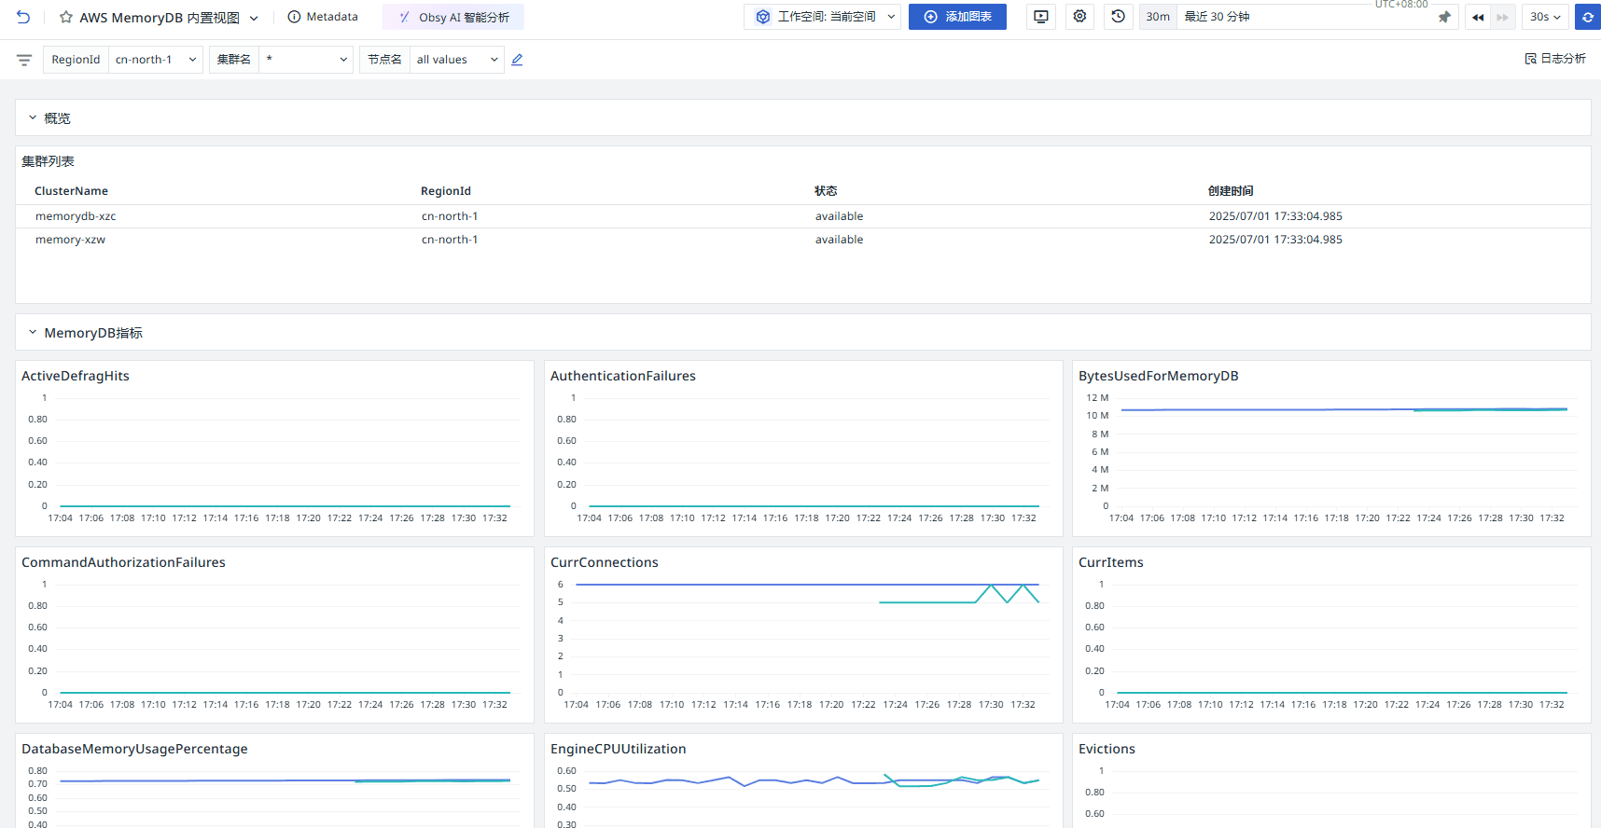Enter presentation mode via the screen icon

pyautogui.click(x=1041, y=17)
